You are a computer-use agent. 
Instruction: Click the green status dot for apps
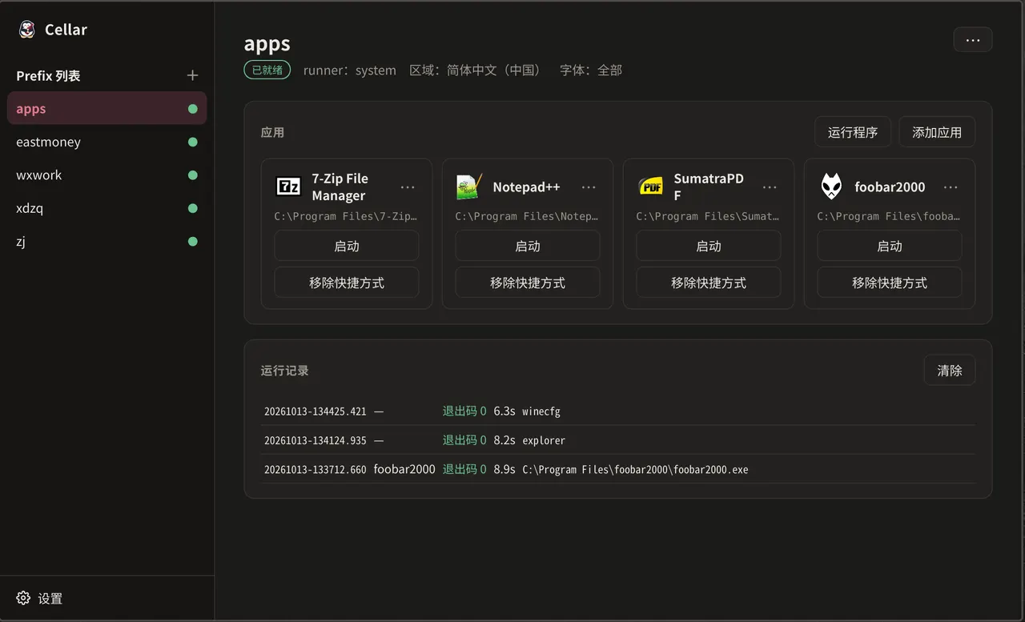192,109
